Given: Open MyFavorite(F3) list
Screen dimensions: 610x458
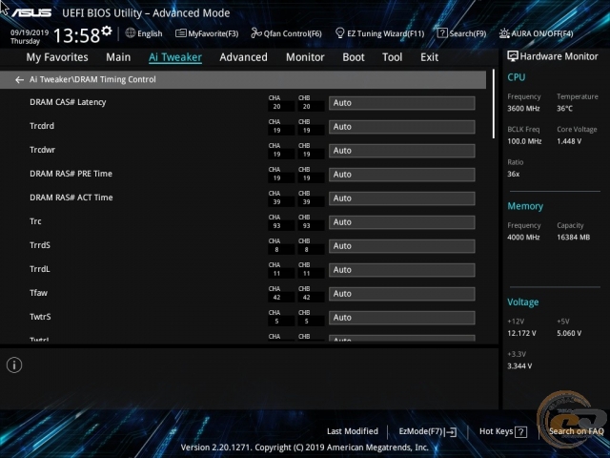Looking at the screenshot, I should pos(207,33).
